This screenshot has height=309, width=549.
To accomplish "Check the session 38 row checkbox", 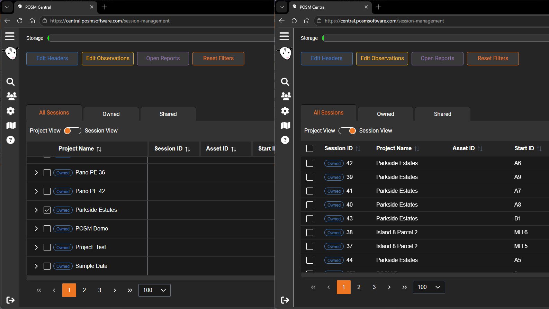I will click(x=310, y=233).
